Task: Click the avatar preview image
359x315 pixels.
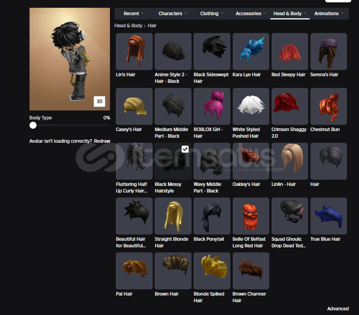Action: 70,59
